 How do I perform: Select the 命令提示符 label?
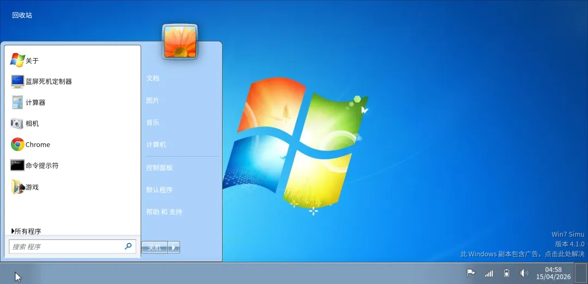[x=42, y=166]
